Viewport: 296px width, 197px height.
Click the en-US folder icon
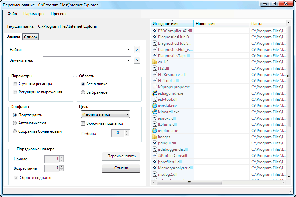click(x=155, y=62)
